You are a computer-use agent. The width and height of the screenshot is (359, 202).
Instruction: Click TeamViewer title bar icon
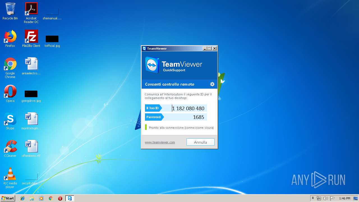click(x=144, y=49)
